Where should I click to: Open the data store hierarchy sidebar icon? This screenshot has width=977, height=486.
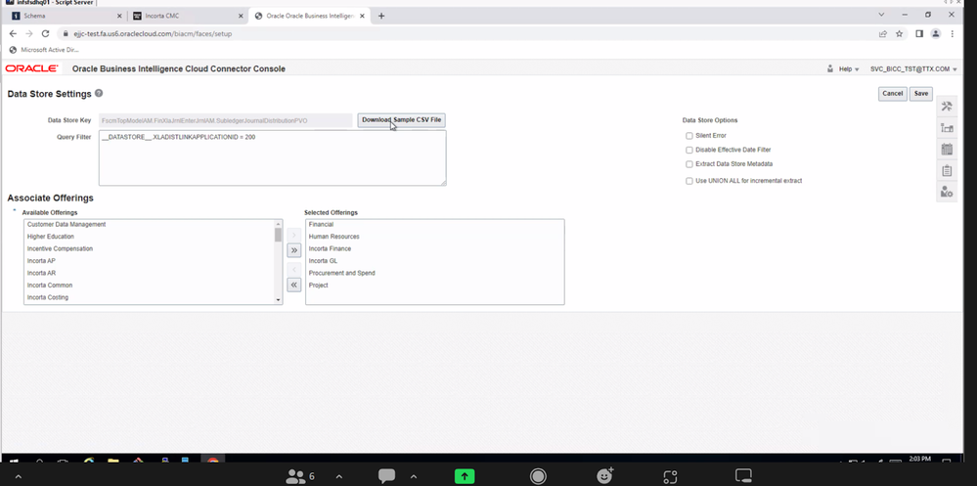click(947, 128)
